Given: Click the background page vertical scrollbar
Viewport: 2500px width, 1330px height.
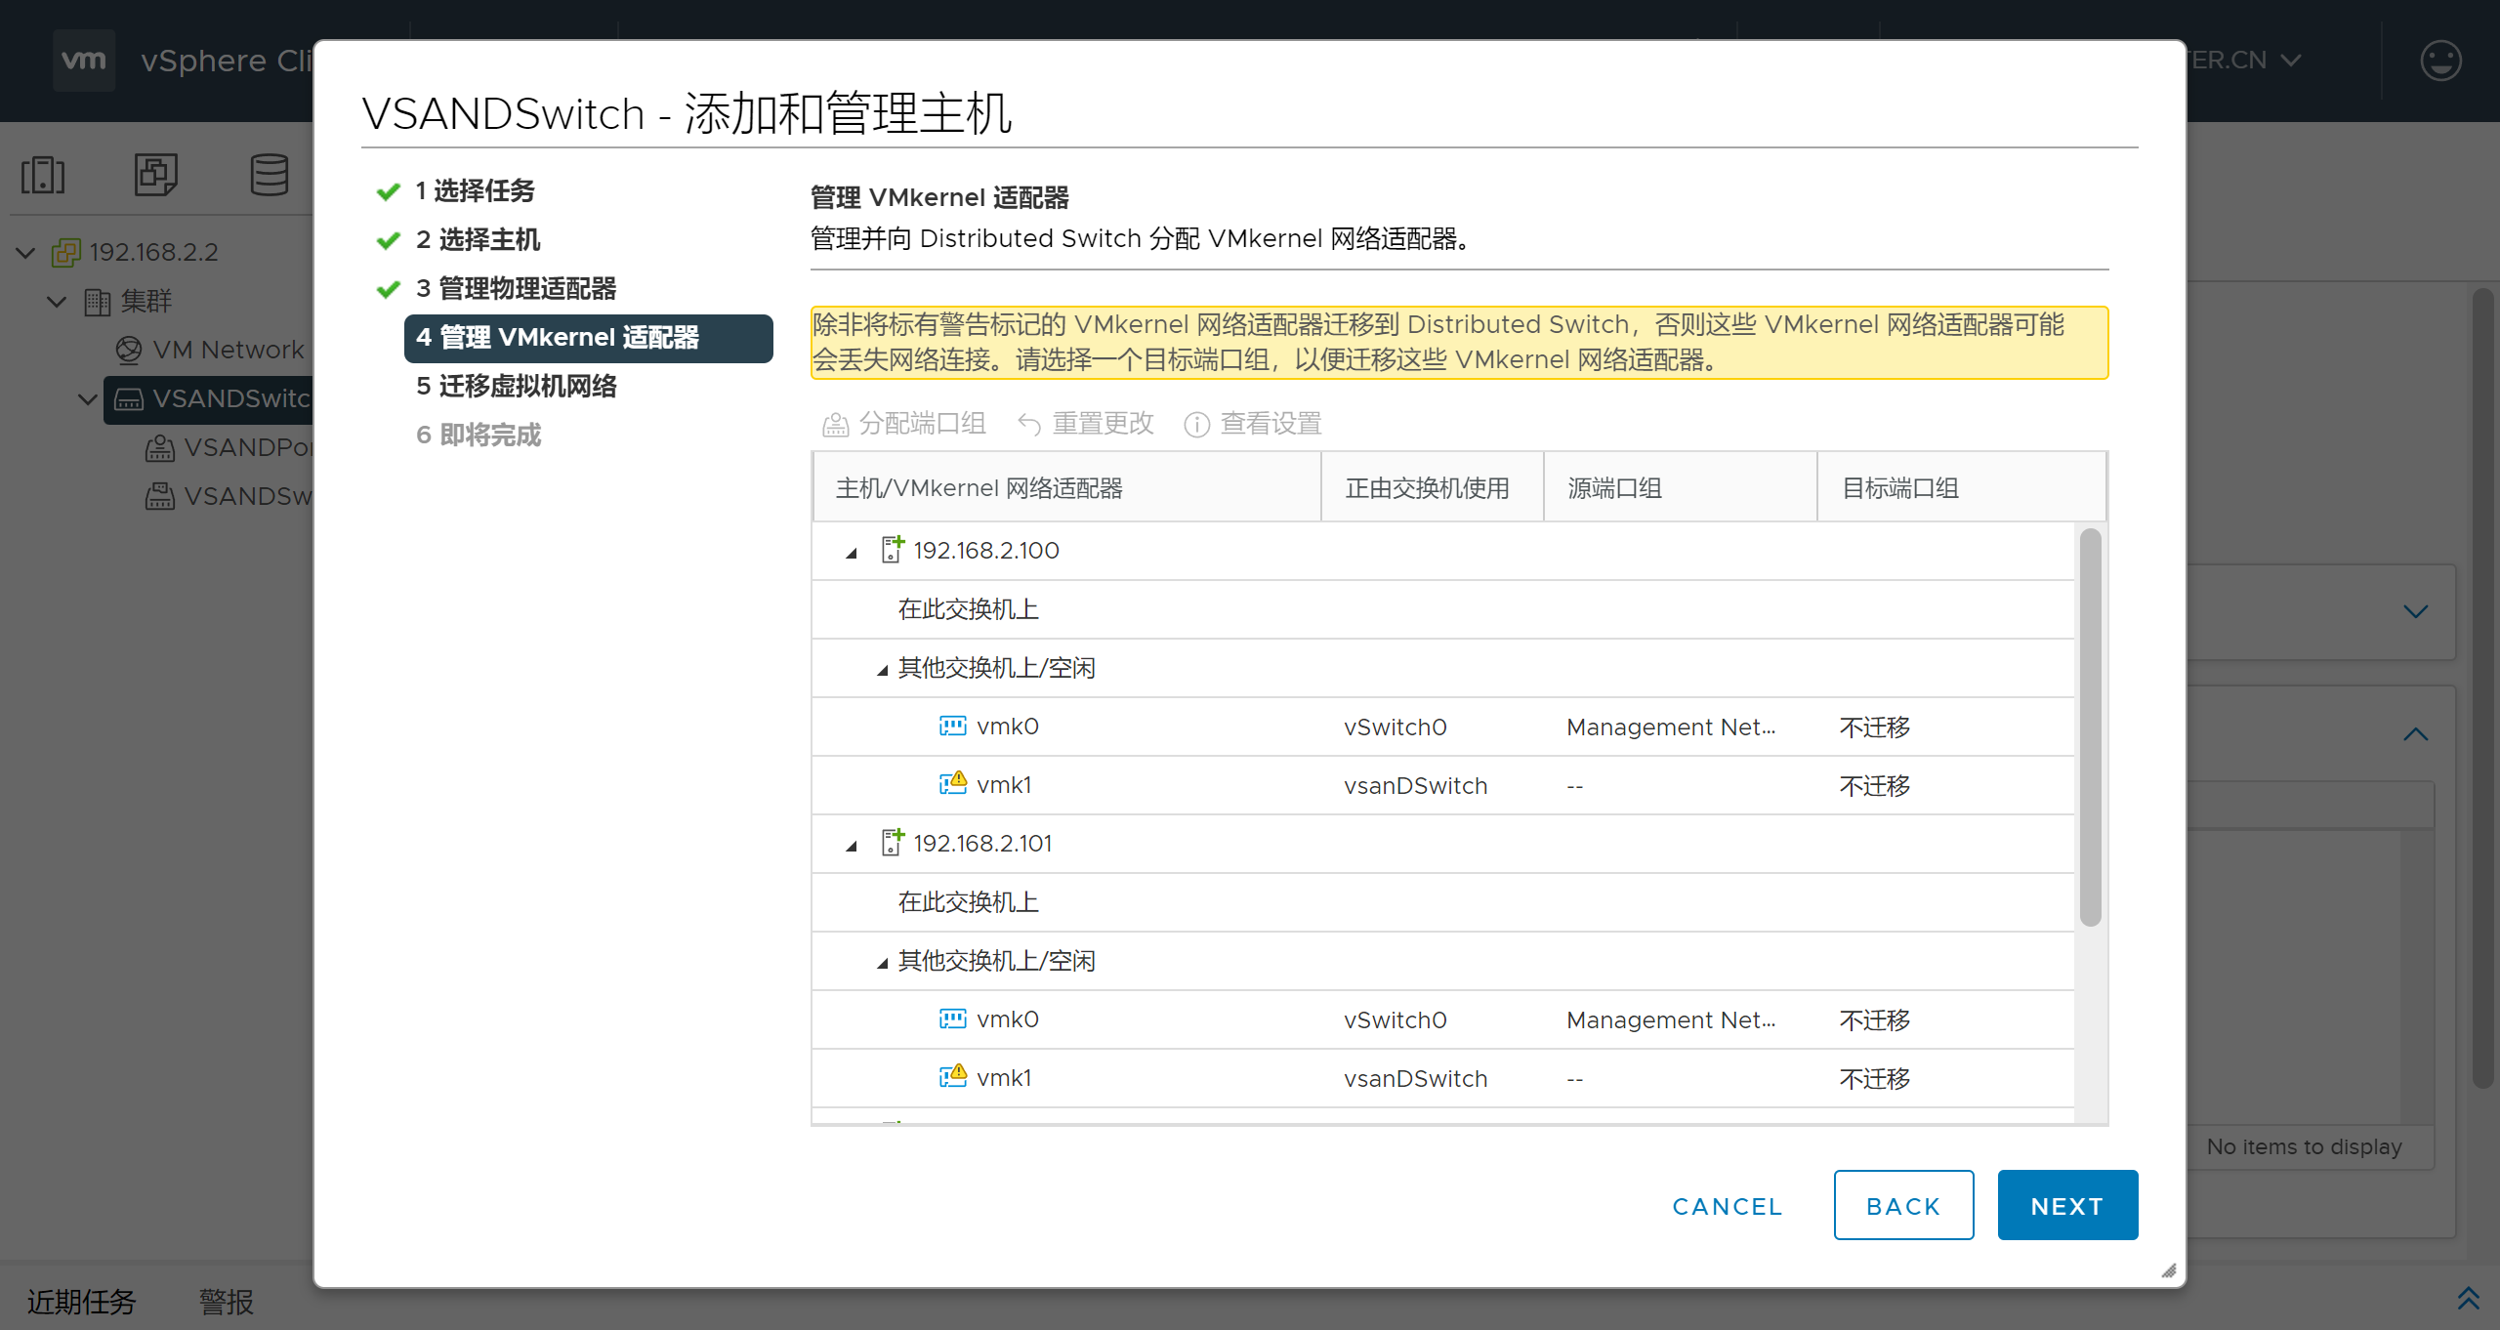Looking at the screenshot, I should (x=2483, y=688).
